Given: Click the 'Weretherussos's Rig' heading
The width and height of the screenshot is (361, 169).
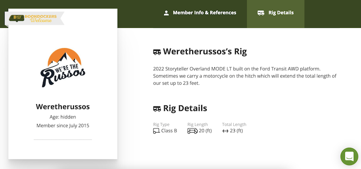Looking at the screenshot, I should [205, 51].
